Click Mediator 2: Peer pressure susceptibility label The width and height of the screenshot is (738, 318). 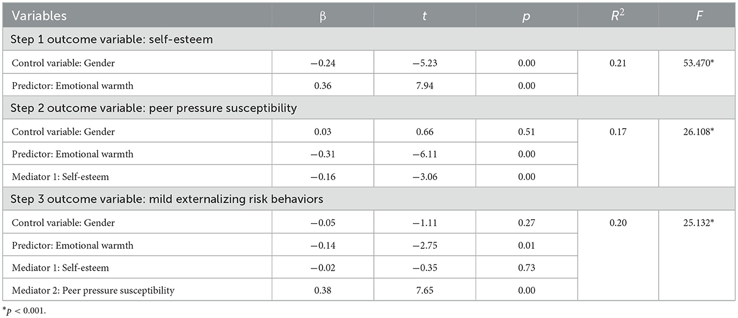click(x=93, y=291)
